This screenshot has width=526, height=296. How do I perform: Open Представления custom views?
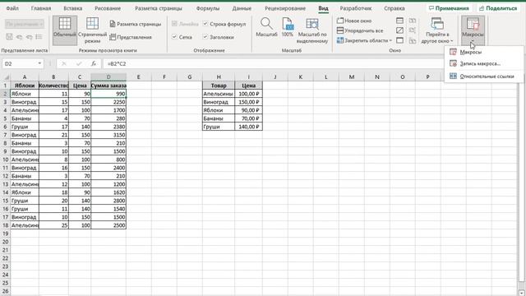coord(131,37)
